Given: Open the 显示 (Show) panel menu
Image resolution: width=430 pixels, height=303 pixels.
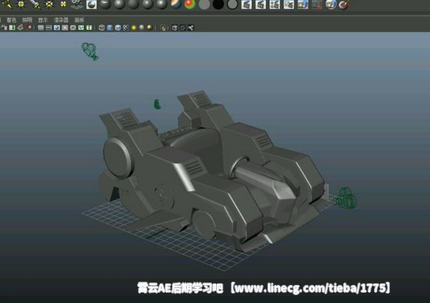Looking at the screenshot, I should [43, 20].
